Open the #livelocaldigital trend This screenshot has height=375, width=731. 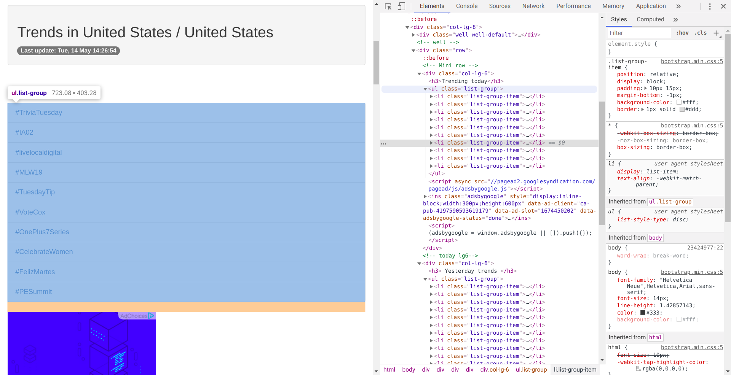[x=38, y=153]
